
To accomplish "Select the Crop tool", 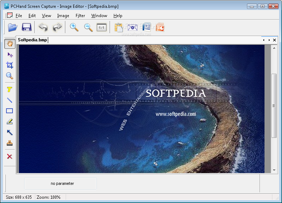I will pos(10,65).
